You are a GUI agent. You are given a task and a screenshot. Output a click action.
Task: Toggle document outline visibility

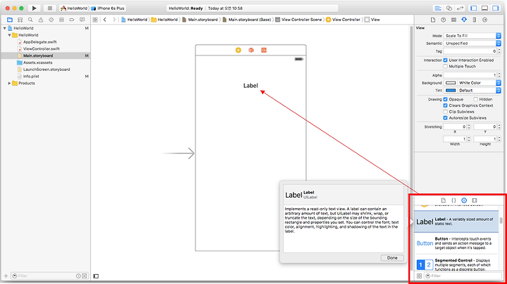[96, 276]
